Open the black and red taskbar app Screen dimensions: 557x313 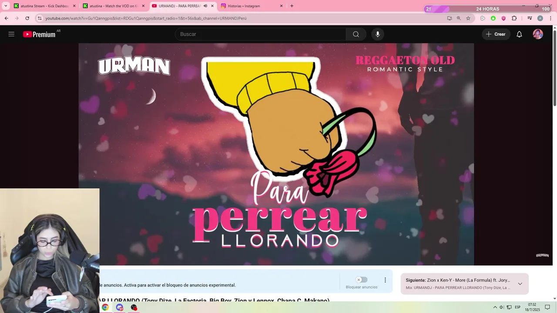tap(134, 307)
